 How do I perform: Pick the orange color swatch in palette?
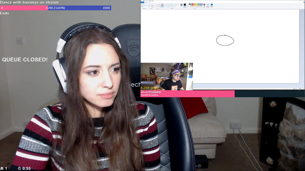coord(195,4)
